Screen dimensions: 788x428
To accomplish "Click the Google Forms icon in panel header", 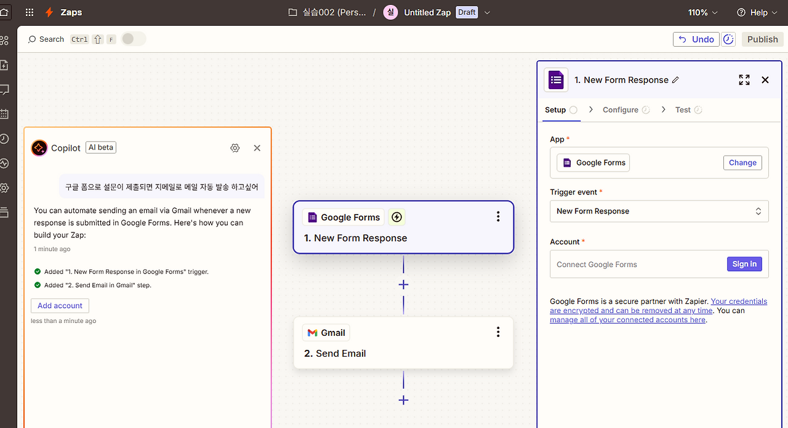I will [556, 80].
